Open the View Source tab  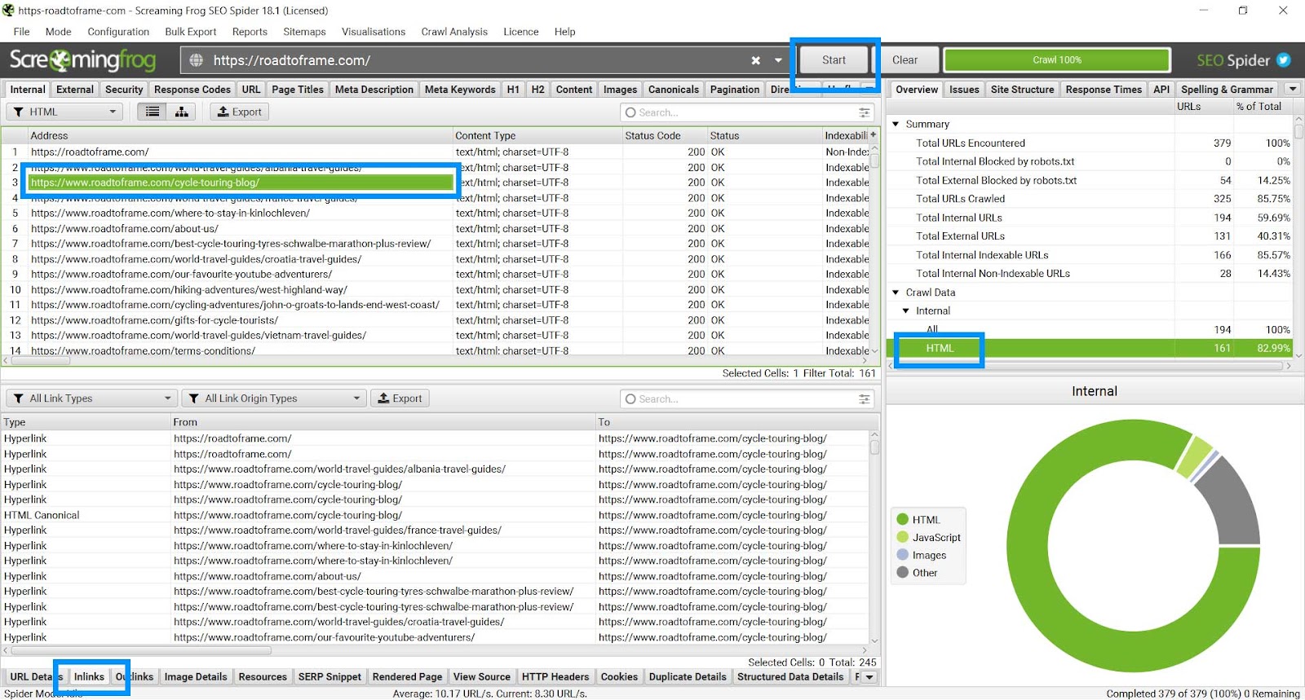pos(482,676)
